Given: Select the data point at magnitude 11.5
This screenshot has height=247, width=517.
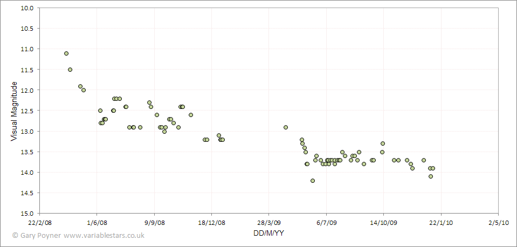Looking at the screenshot, I should point(70,70).
